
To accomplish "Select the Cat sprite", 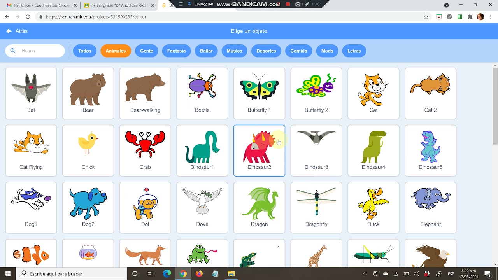I will point(373,93).
